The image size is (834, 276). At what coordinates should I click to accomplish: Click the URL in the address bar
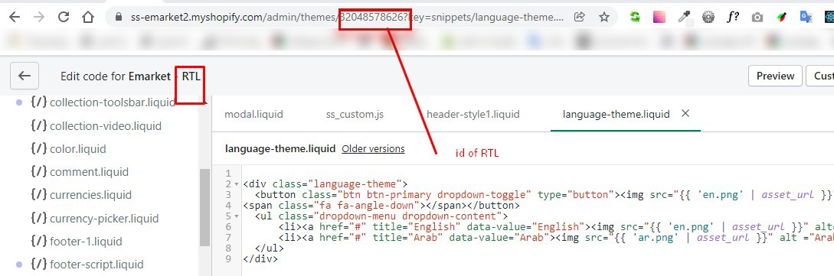coord(348,17)
